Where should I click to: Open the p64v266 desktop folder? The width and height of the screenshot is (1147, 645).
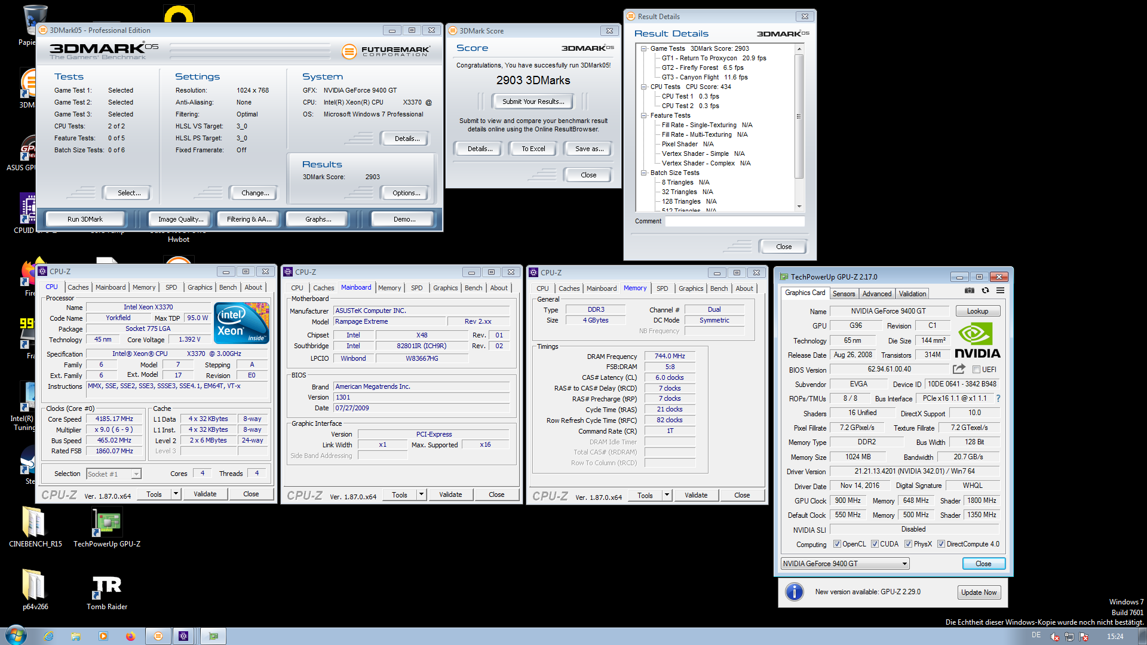[35, 589]
